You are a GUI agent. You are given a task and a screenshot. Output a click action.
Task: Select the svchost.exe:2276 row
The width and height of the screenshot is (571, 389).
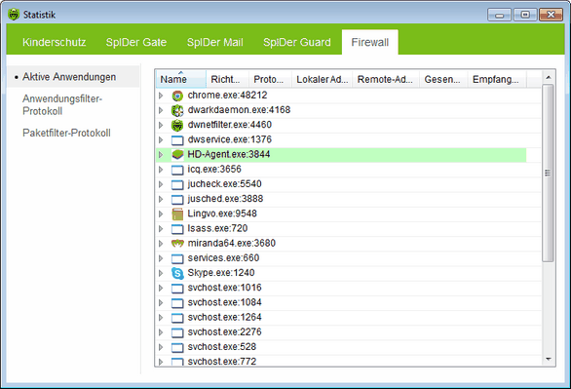click(x=349, y=332)
